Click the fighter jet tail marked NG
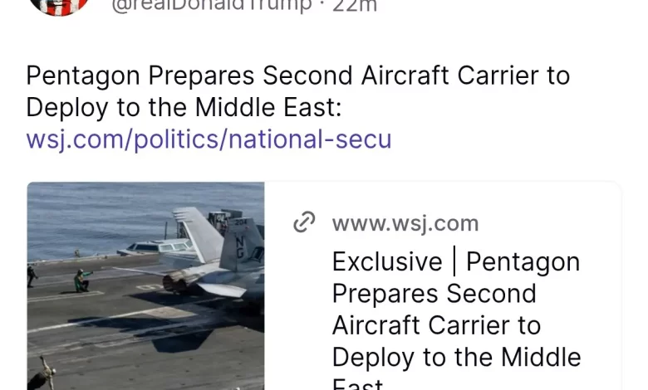 [x=243, y=244]
